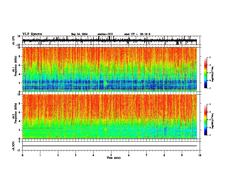Click the ch.2 "Frequency (kHz)" axis label
The height and width of the screenshot is (174, 225).
16,113
